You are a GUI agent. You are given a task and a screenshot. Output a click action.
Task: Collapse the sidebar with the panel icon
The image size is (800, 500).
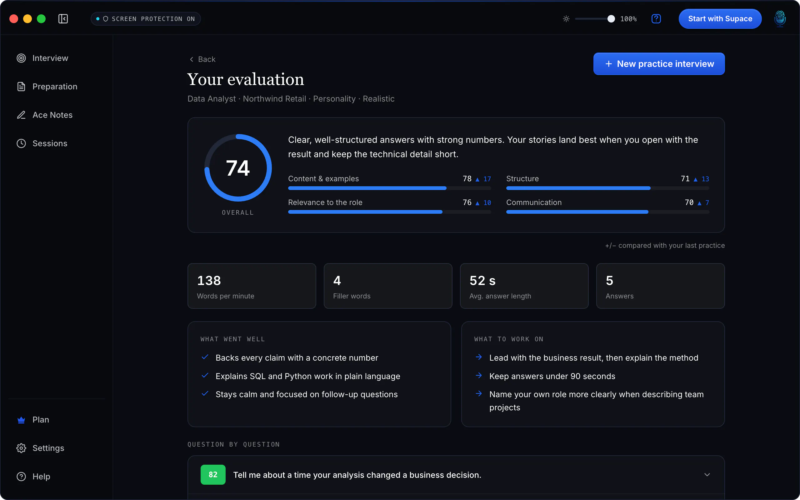pyautogui.click(x=63, y=19)
